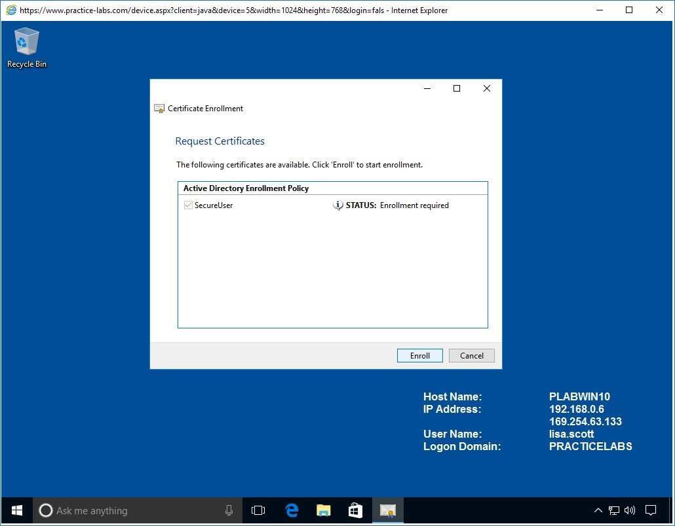Close the Certificate Enrollment dialog

click(x=487, y=88)
